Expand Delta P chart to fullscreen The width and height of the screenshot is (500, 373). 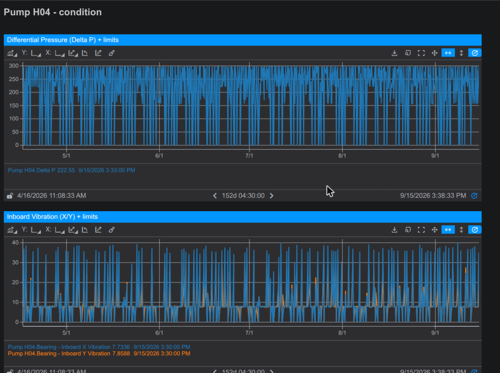(x=421, y=53)
